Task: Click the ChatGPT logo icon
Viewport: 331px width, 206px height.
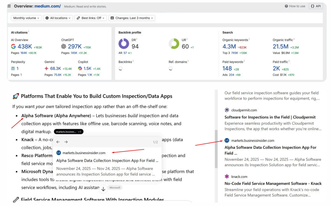Action: coord(64,46)
